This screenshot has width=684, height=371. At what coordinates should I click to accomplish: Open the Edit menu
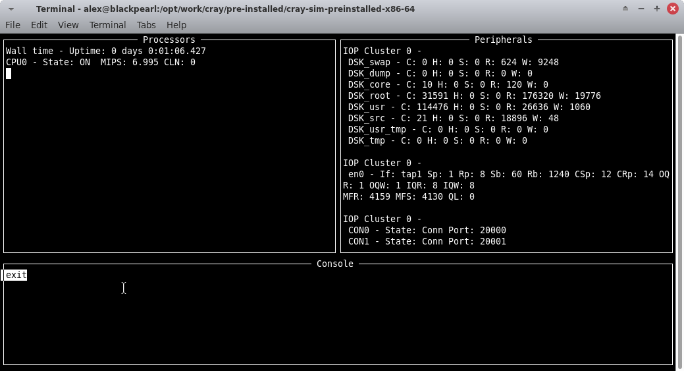click(39, 25)
